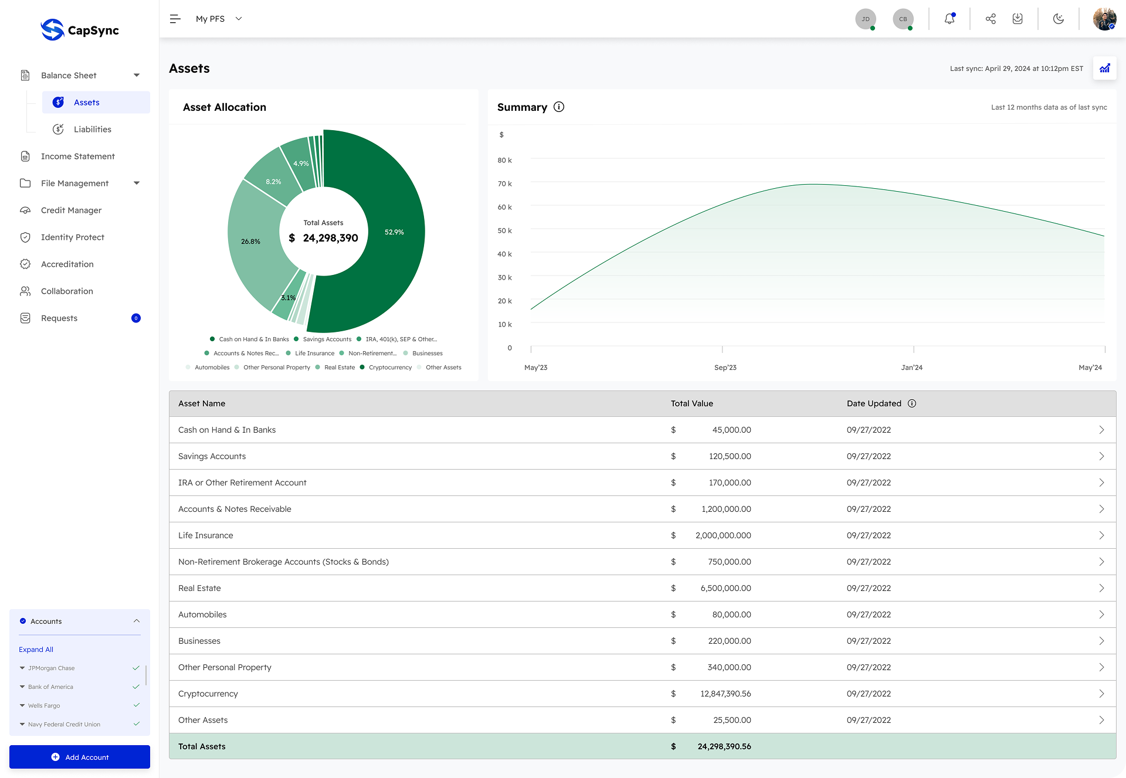Open the Businesses asset row
The height and width of the screenshot is (778, 1126).
(x=642, y=641)
